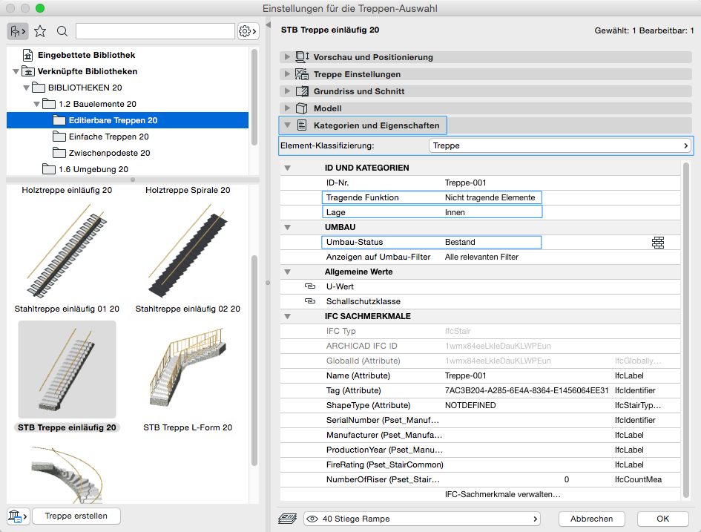Click the magnifier search icon

(x=62, y=31)
